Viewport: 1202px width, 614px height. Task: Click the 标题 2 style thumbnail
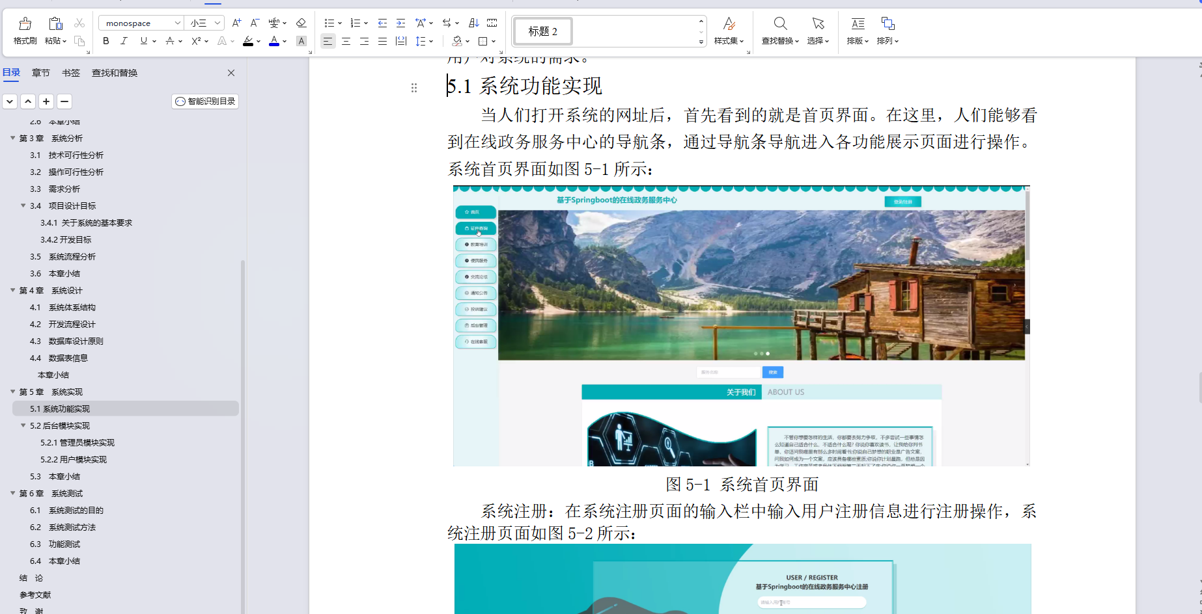click(542, 31)
